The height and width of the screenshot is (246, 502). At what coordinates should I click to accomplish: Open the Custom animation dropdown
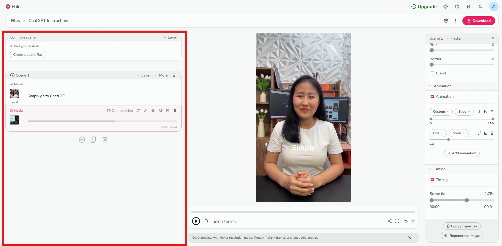point(441,112)
